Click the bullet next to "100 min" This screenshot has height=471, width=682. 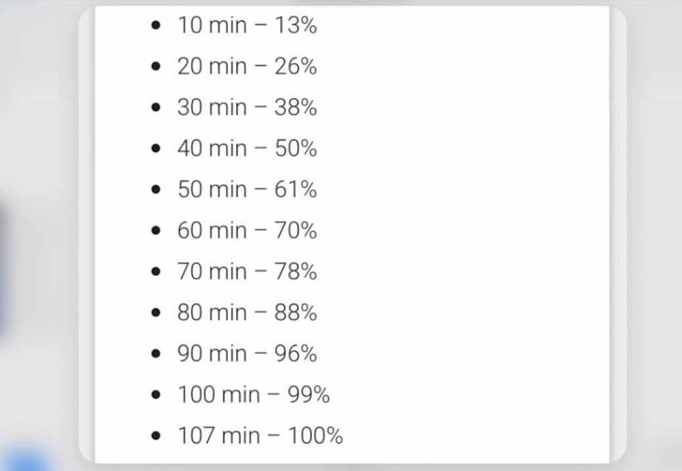click(156, 395)
